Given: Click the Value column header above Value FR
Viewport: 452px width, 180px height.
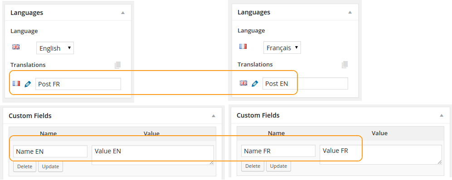Looking at the screenshot, I should click(379, 133).
